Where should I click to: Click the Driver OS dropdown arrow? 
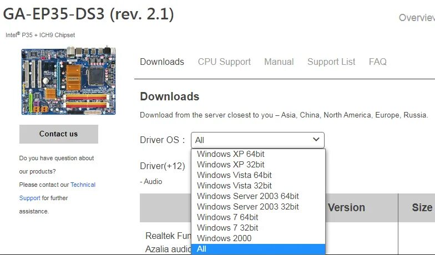click(316, 139)
